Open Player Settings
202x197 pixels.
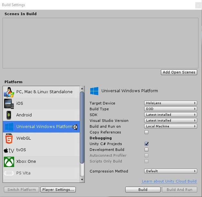point(58,190)
